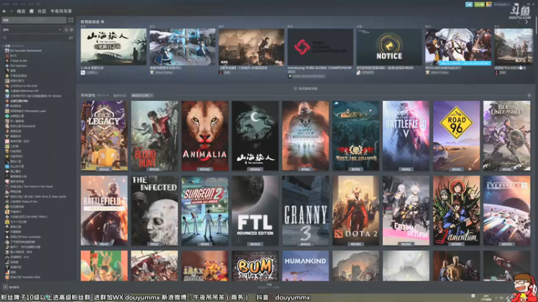Select The Flame in the Flood entry
Viewport: 538px width, 302px height.
[31, 187]
